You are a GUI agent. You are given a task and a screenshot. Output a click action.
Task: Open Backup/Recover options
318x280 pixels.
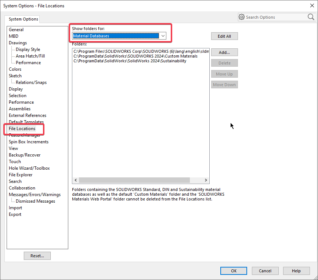pos(25,155)
